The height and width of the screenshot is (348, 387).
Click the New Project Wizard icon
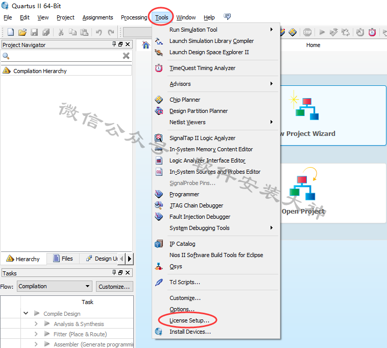tap(304, 105)
